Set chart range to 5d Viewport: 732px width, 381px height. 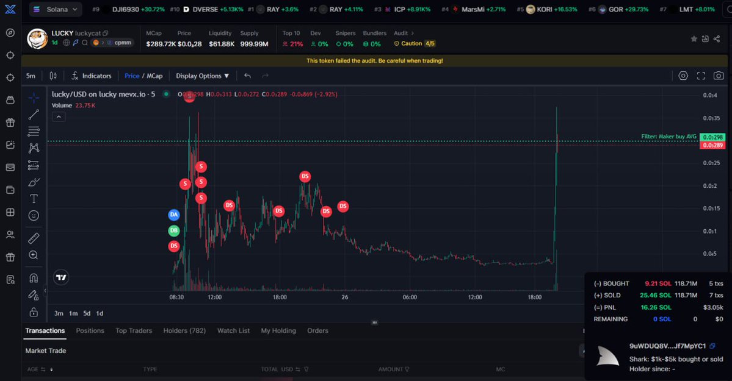(87, 313)
